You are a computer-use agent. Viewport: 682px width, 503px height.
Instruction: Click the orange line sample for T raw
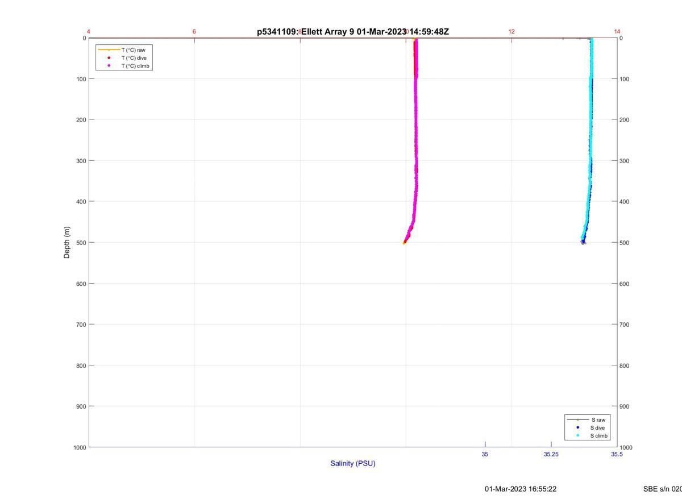(109, 50)
